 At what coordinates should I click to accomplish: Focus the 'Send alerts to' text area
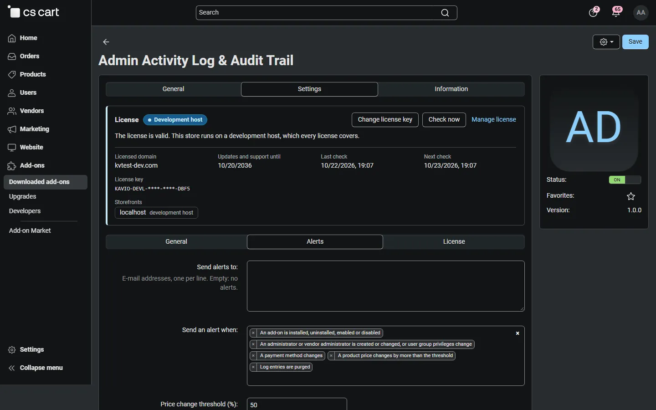point(386,286)
